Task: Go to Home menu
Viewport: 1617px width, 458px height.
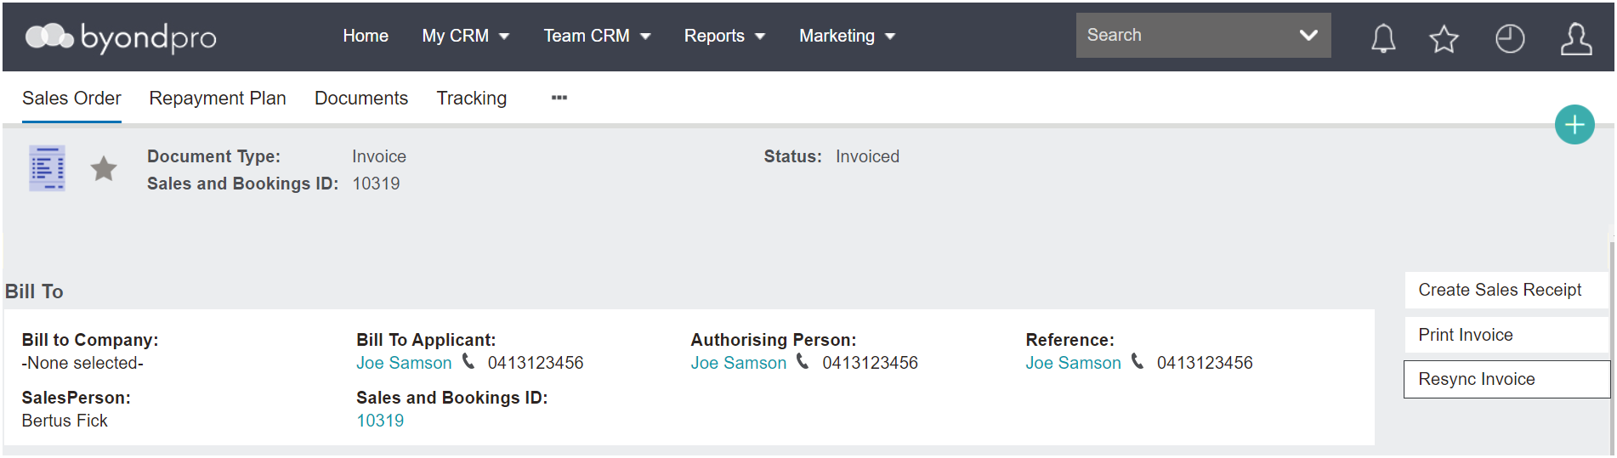Action: click(366, 36)
